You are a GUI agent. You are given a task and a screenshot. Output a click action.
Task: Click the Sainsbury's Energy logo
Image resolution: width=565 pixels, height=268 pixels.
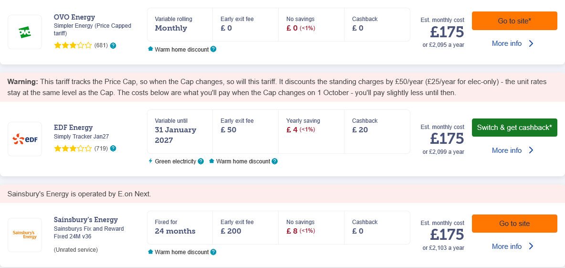click(25, 235)
